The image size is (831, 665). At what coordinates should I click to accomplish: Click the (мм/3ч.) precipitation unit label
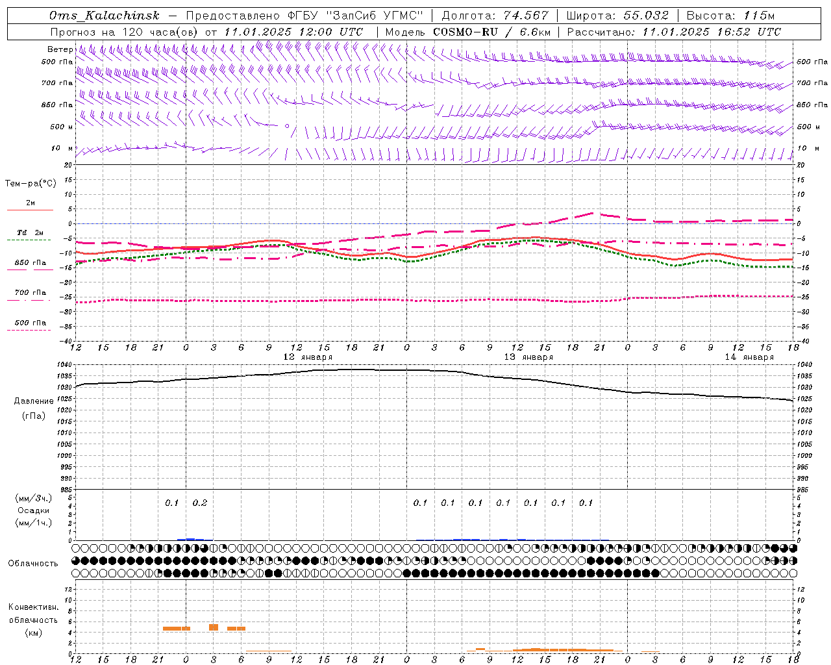tap(34, 499)
